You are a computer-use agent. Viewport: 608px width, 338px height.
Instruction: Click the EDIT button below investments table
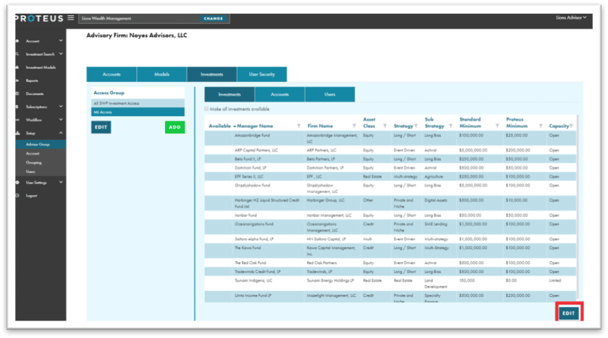569,313
